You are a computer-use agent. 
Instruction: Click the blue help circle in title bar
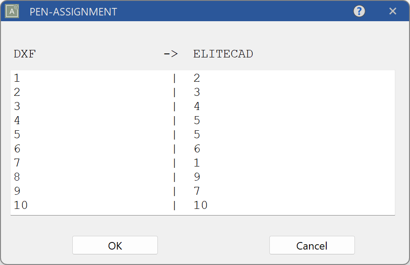pos(359,11)
